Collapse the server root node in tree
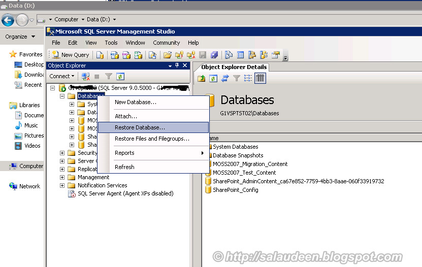 tap(53, 88)
